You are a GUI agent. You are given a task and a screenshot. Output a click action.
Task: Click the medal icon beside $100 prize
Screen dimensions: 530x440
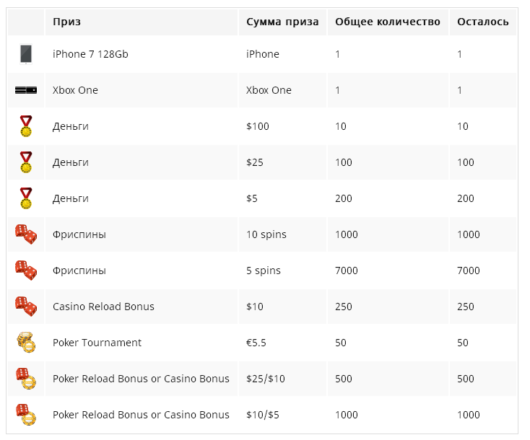(26, 126)
